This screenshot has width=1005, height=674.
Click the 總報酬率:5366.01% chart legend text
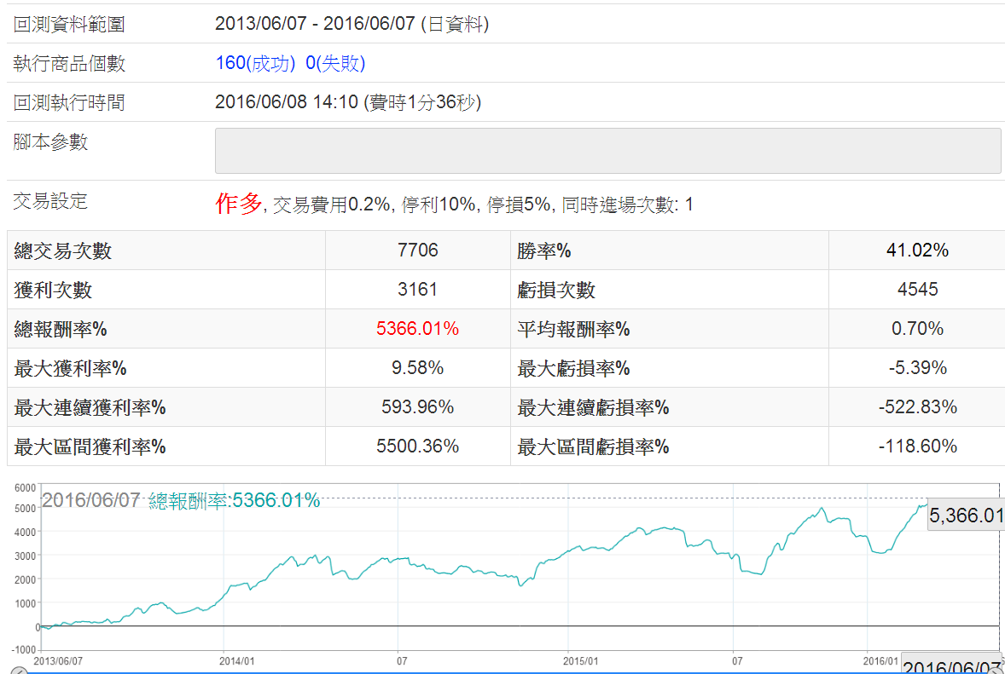pos(234,501)
